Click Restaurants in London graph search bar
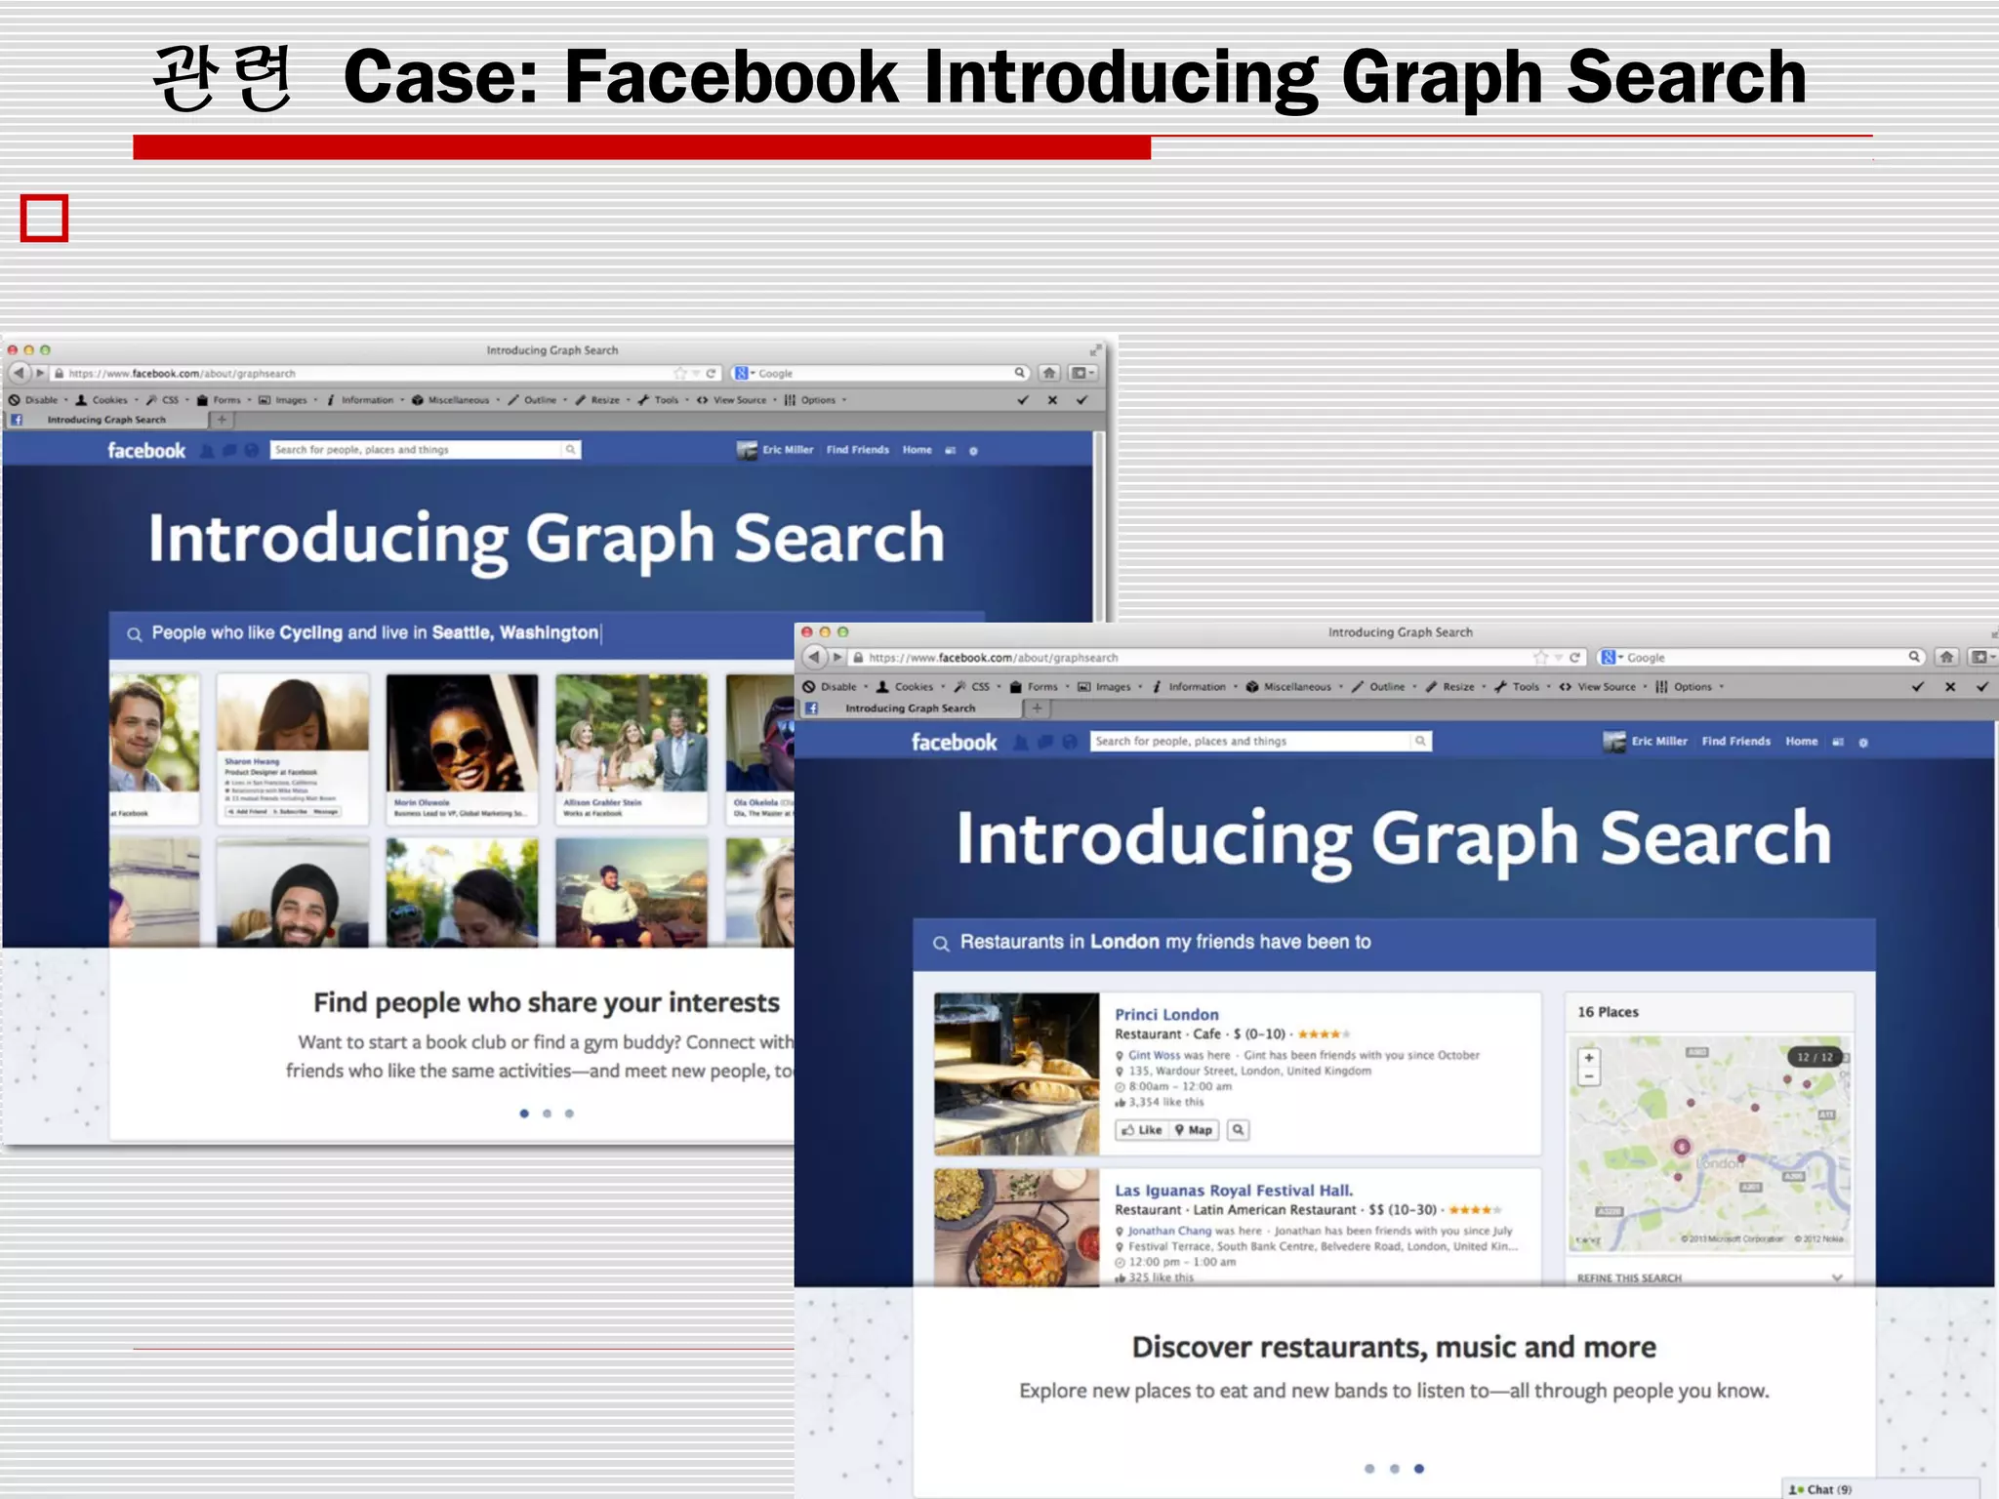Image resolution: width=1999 pixels, height=1499 pixels. [1394, 943]
